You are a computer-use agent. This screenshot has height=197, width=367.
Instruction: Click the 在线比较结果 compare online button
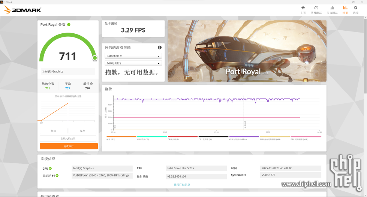click(x=69, y=139)
